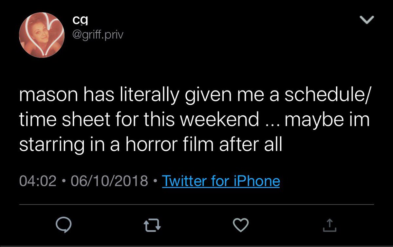The image size is (393, 247).
Task: Click the 06/10/2018 date
Action: coord(108,181)
